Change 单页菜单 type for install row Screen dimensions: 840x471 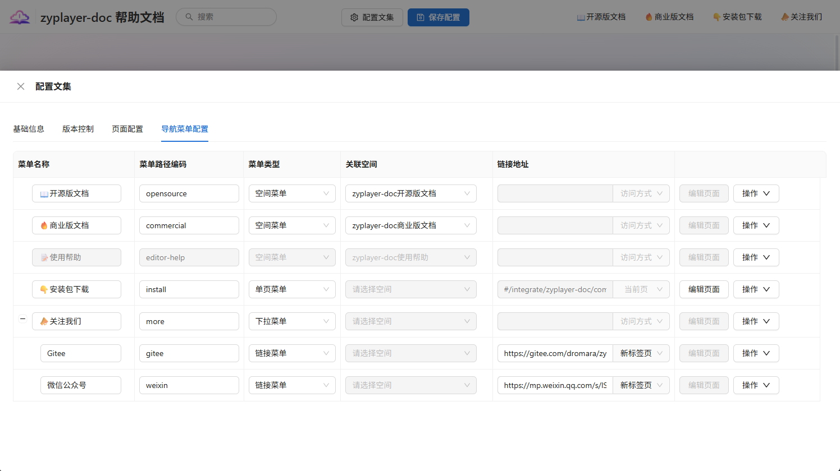(292, 289)
